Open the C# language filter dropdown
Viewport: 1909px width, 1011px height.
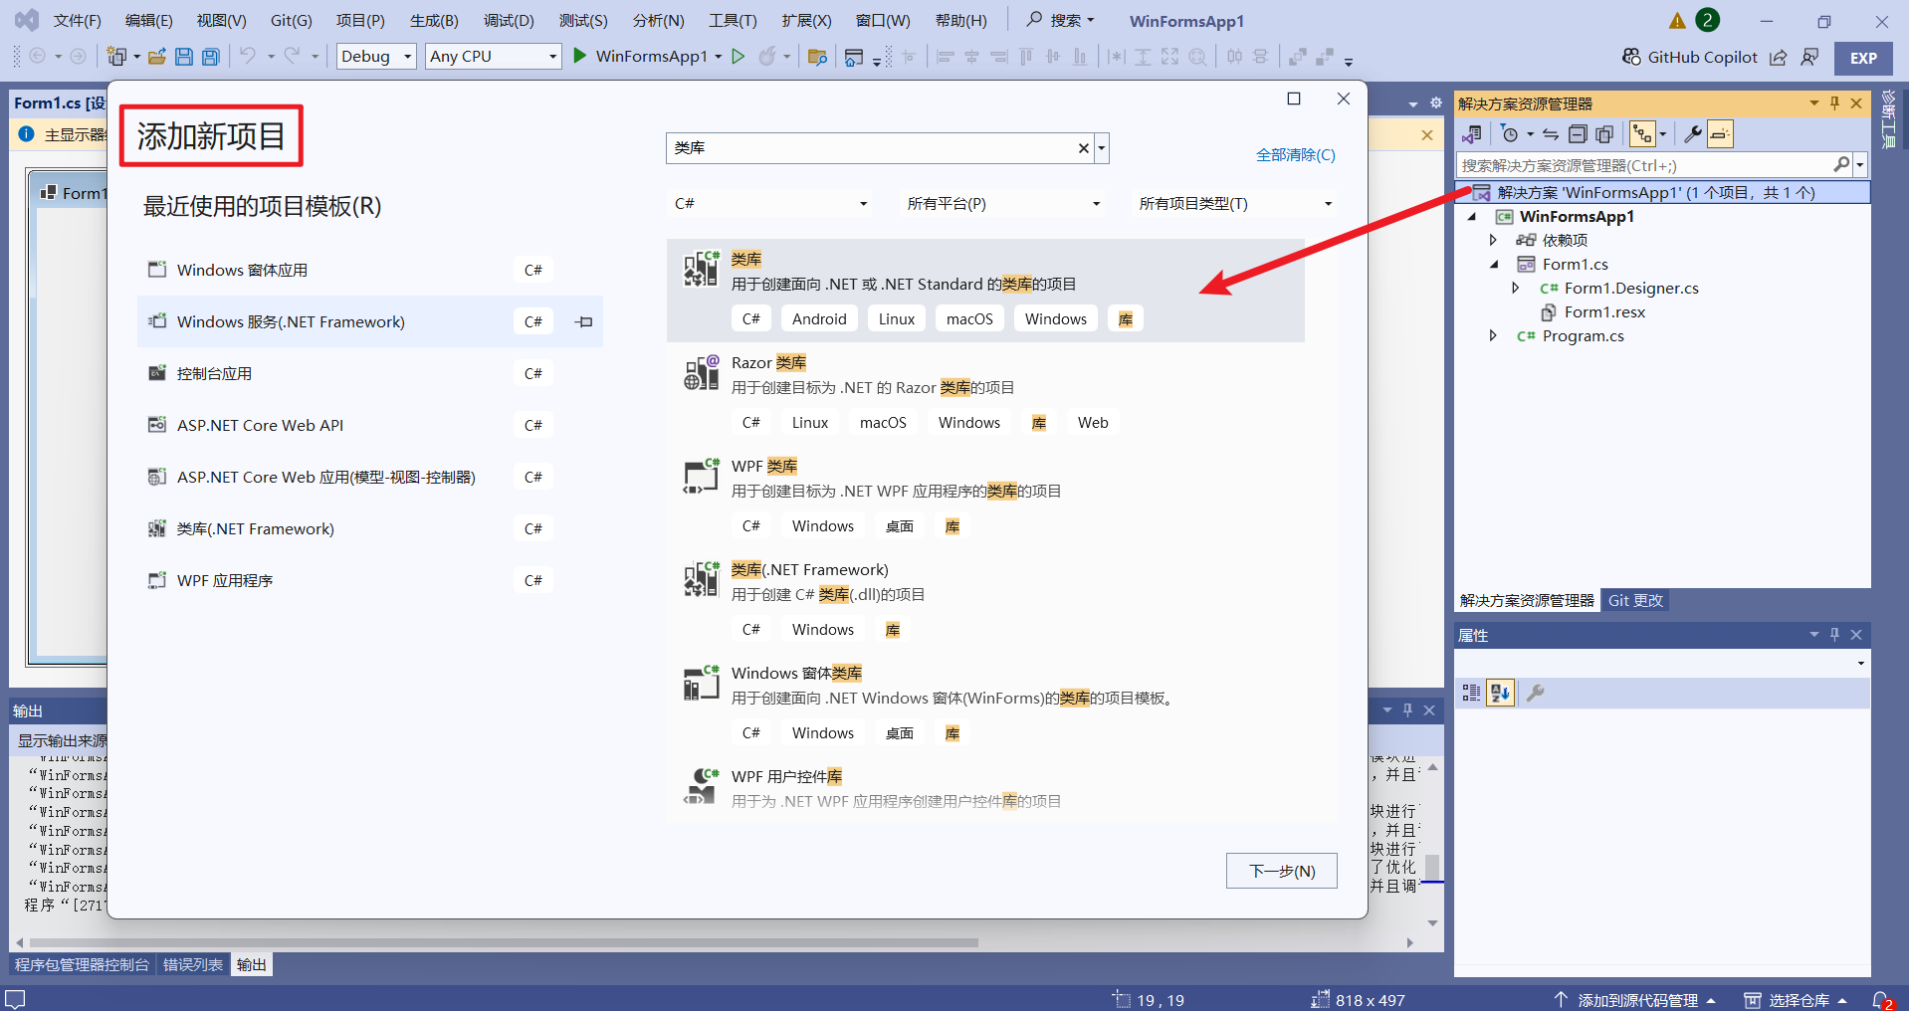(771, 203)
